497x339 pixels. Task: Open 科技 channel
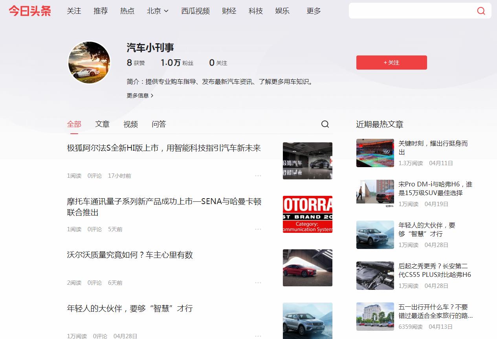(x=256, y=11)
